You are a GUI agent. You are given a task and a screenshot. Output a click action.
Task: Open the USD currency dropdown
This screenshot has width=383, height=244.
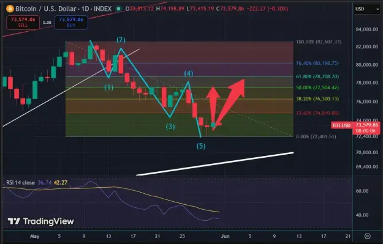(x=367, y=9)
